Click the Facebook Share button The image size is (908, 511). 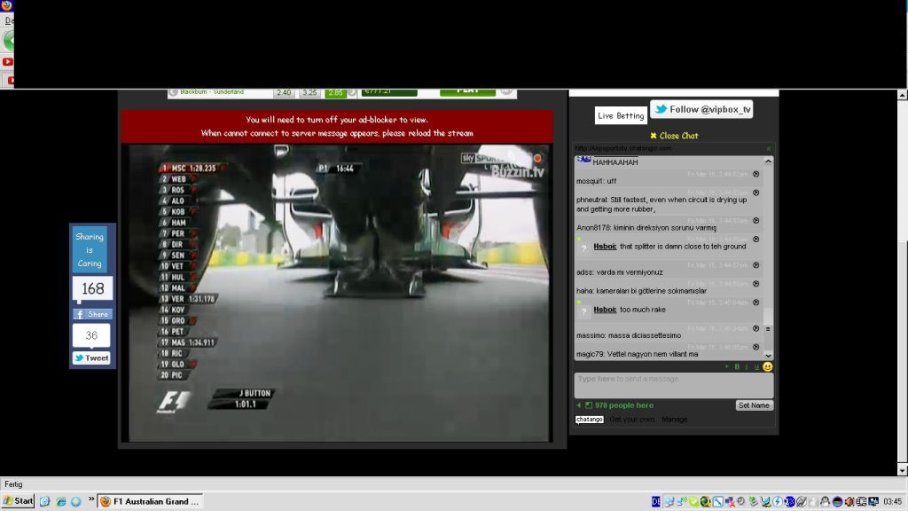point(92,314)
